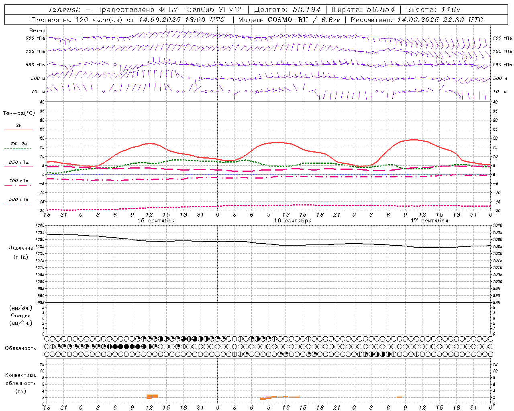
Task: Click the orange convective bars on 16 September
Action: point(280,397)
